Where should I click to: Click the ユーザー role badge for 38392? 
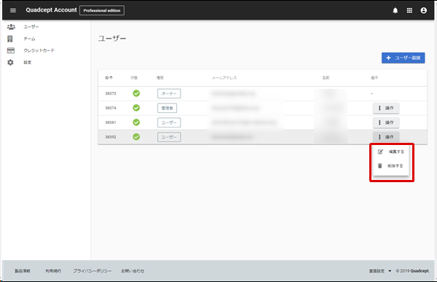(169, 137)
